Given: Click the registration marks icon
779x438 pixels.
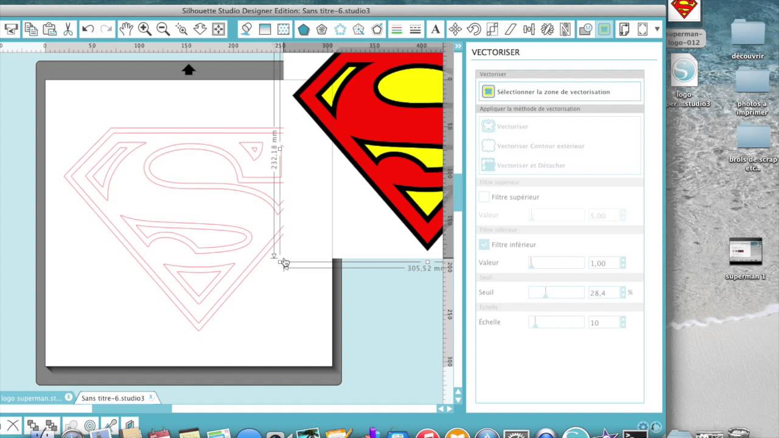Looking at the screenshot, I should 642,29.
